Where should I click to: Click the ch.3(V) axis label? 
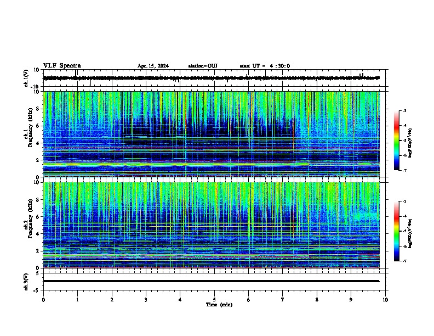coord(26,282)
